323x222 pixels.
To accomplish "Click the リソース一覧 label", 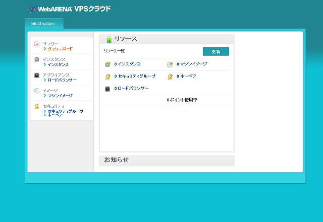I will (x=115, y=51).
